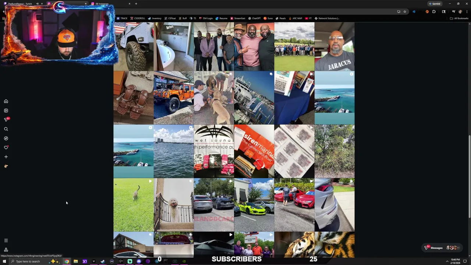
Task: Open the golden dog petting post
Action: point(213,98)
